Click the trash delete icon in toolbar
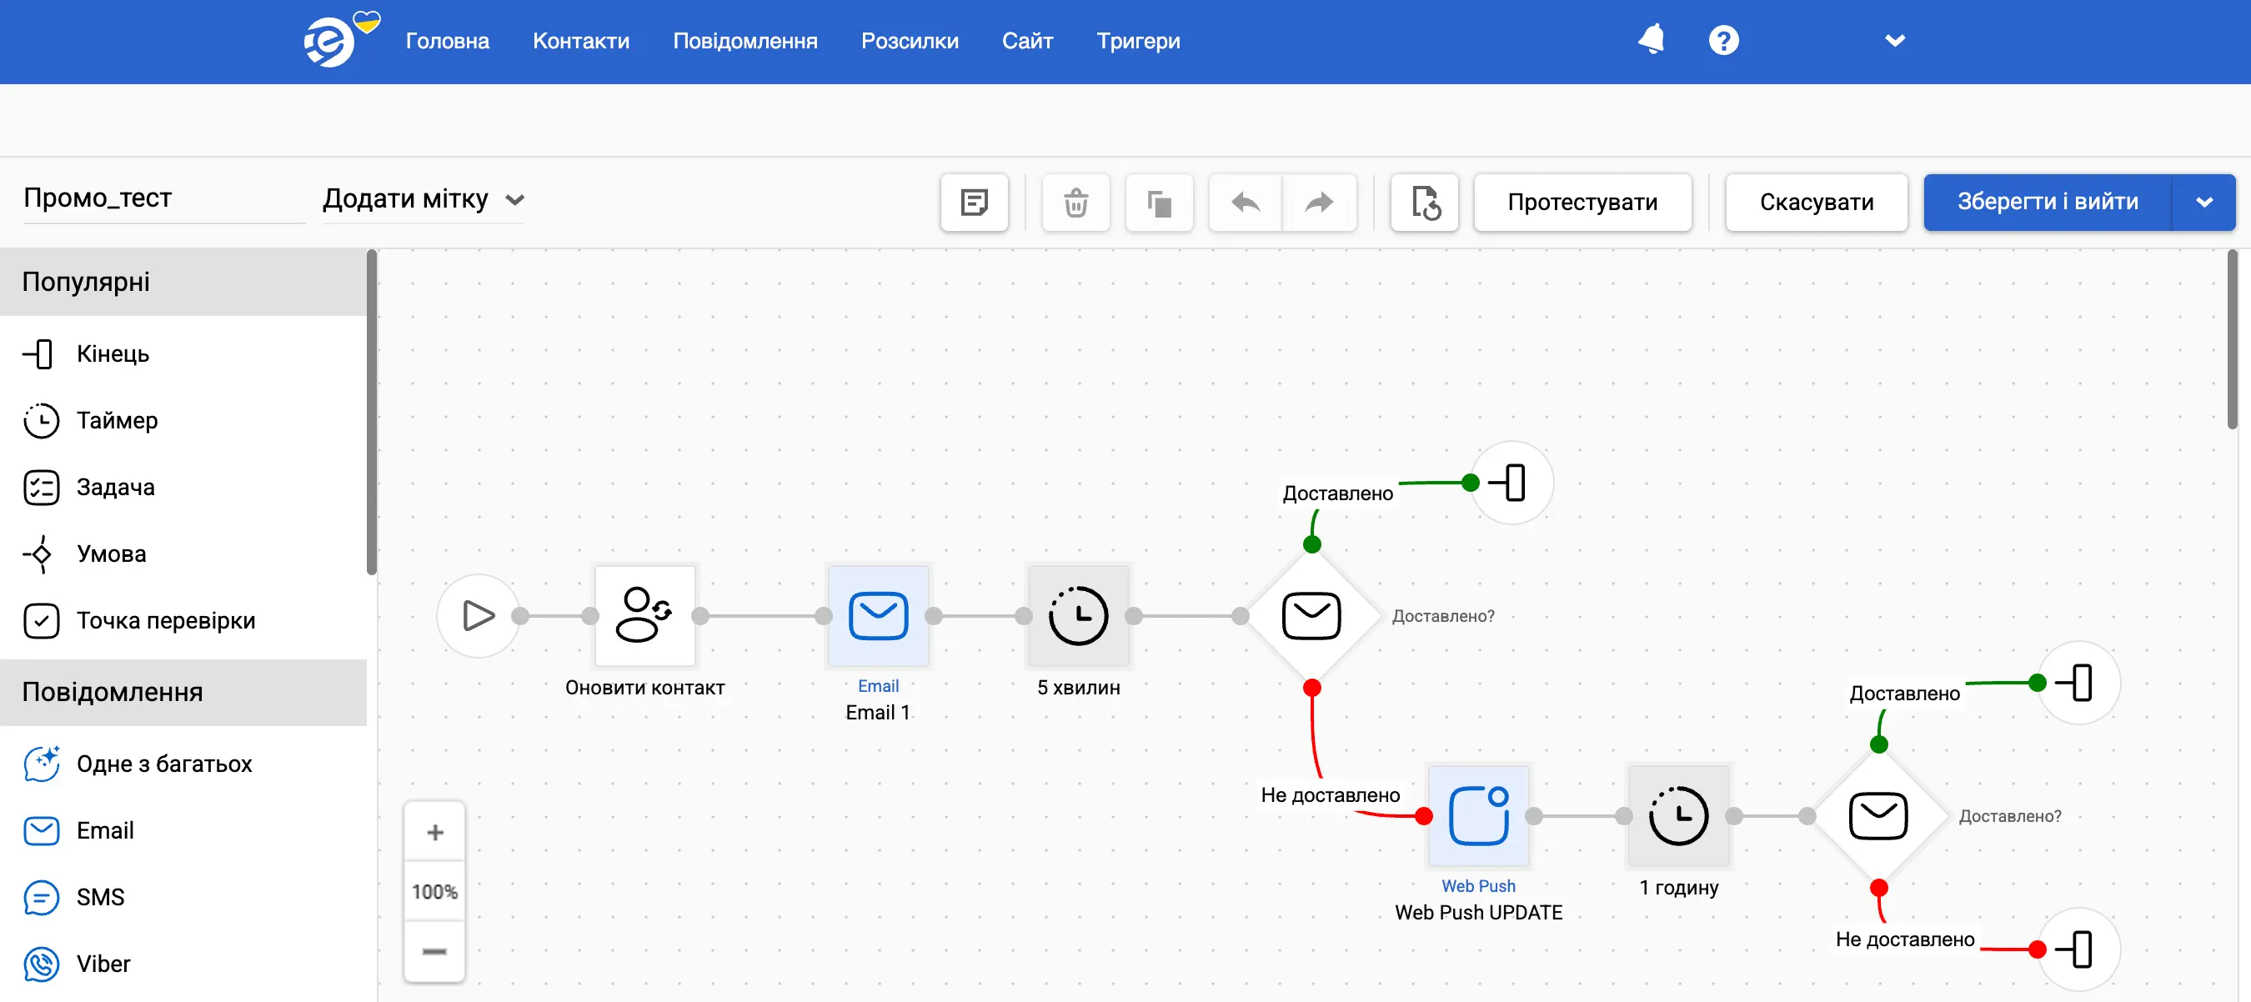This screenshot has height=1002, width=2251. point(1075,202)
